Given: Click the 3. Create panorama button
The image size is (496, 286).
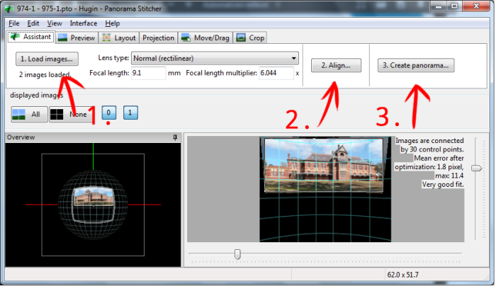Looking at the screenshot, I should [416, 65].
